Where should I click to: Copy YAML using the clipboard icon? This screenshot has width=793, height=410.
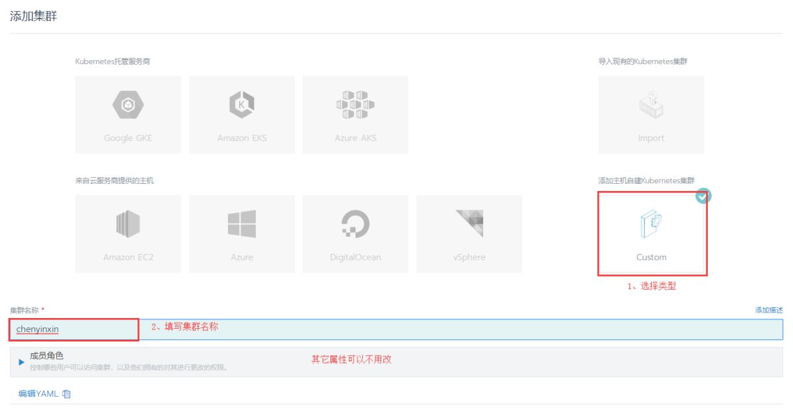pos(67,394)
